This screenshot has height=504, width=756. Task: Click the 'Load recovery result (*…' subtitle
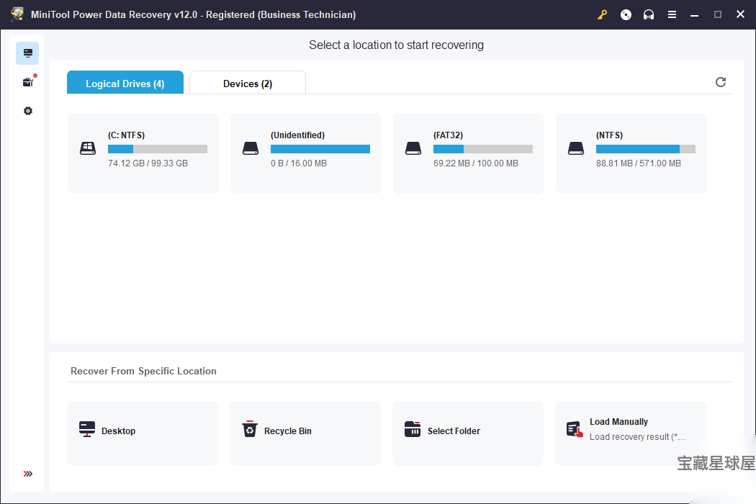pyautogui.click(x=637, y=437)
